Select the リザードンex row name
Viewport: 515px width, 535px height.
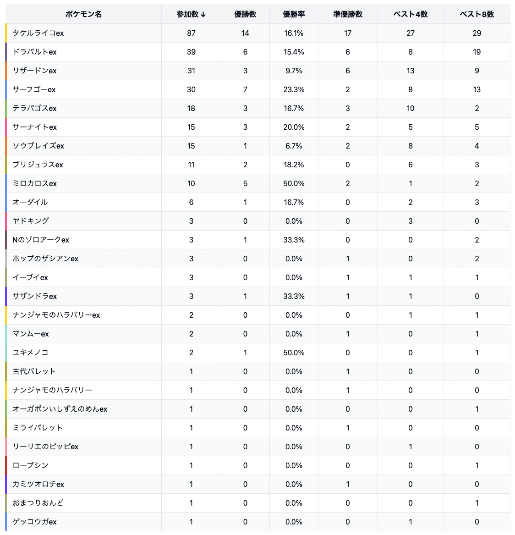click(34, 71)
